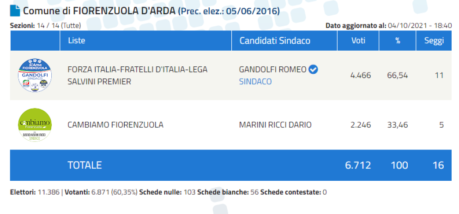Click the Sezioni 14 / 14 (Tutte) text
The width and height of the screenshot is (459, 214).
click(x=45, y=26)
